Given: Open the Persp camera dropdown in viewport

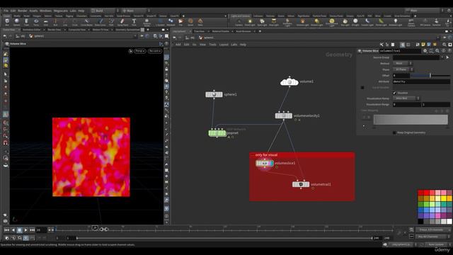Looking at the screenshot, I should pyautogui.click(x=140, y=51).
